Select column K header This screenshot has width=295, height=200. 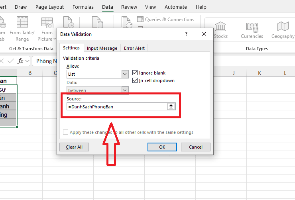click(x=260, y=73)
